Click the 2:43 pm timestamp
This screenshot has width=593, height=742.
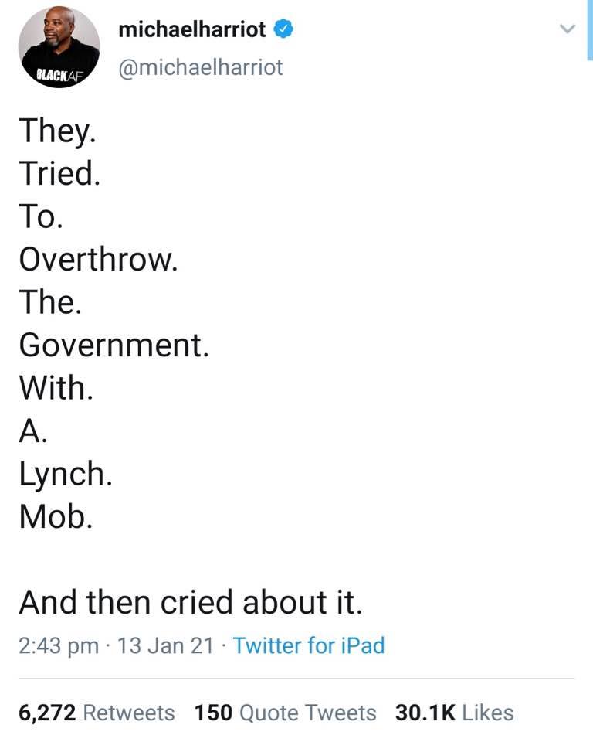pos(58,645)
